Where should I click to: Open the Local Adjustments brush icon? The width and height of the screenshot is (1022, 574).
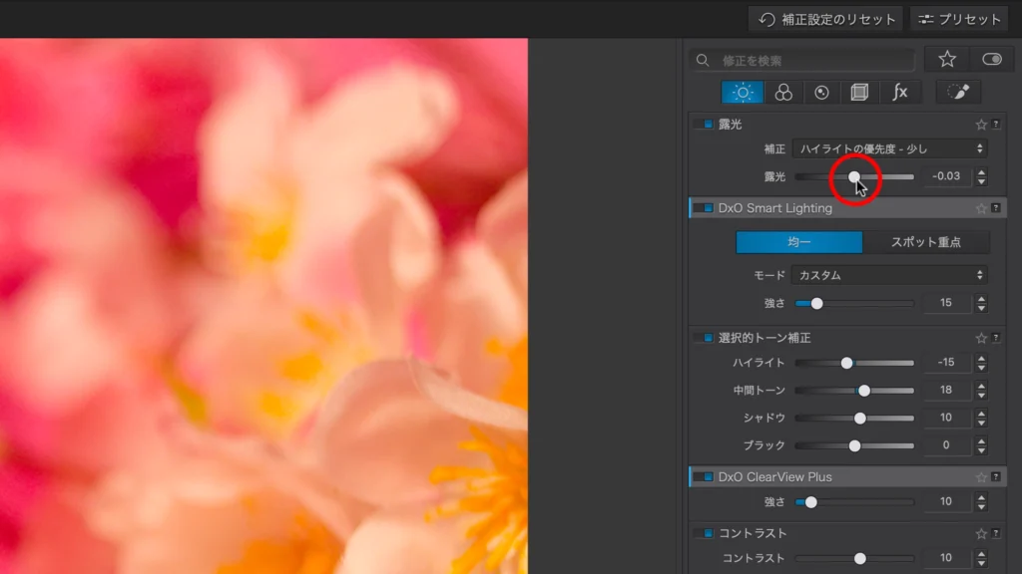[x=957, y=93]
